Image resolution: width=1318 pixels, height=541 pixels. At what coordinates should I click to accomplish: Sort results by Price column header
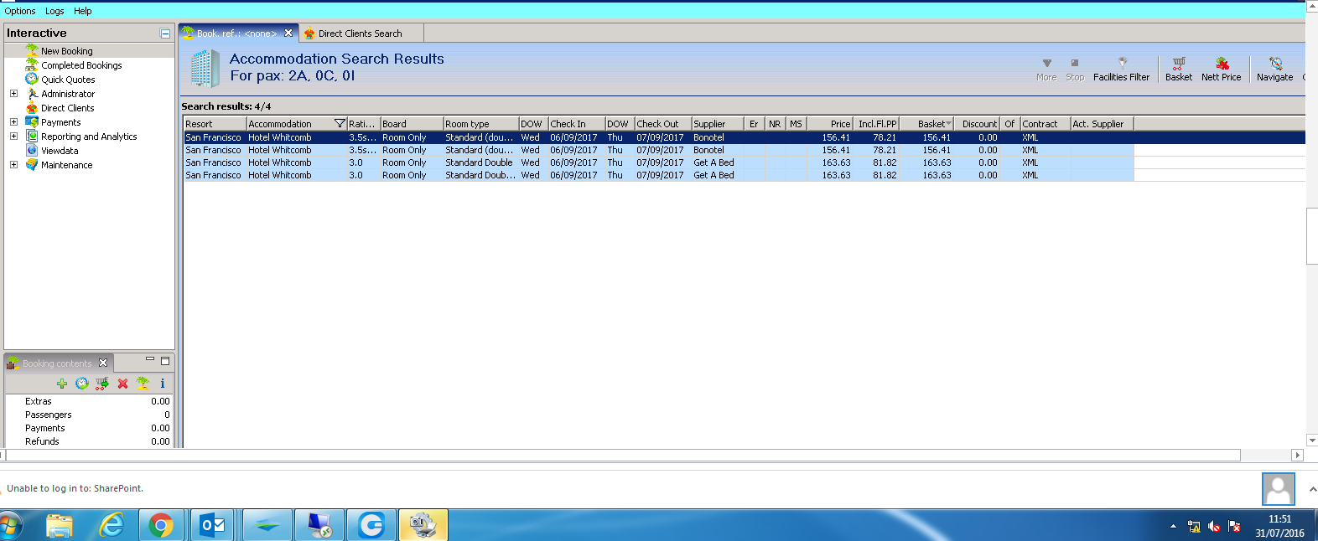pos(829,124)
